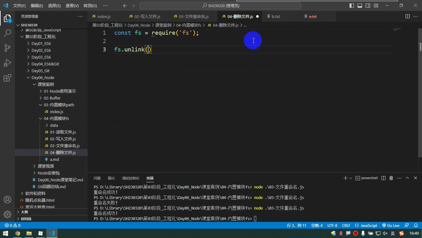Screen dimensions: 422x238
Task: Open the Customize Layout icon
Action: pyautogui.click(x=376, y=6)
